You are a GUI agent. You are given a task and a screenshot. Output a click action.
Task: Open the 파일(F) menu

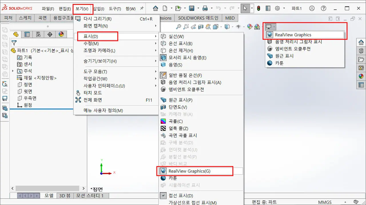pos(48,9)
